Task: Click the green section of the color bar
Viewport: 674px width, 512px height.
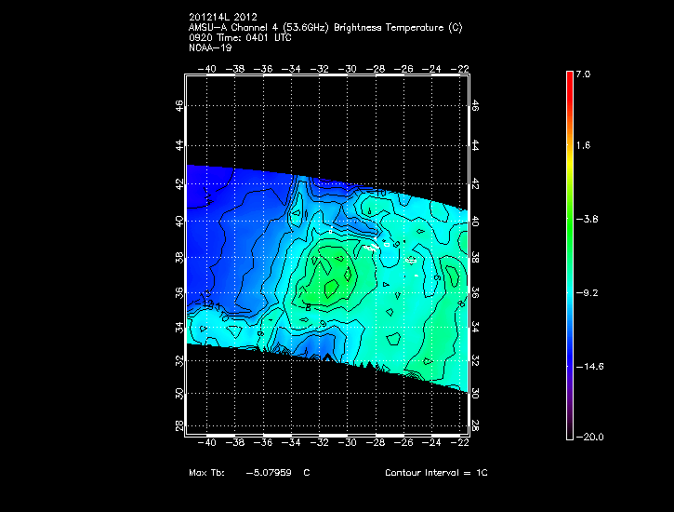Action: pos(570,223)
